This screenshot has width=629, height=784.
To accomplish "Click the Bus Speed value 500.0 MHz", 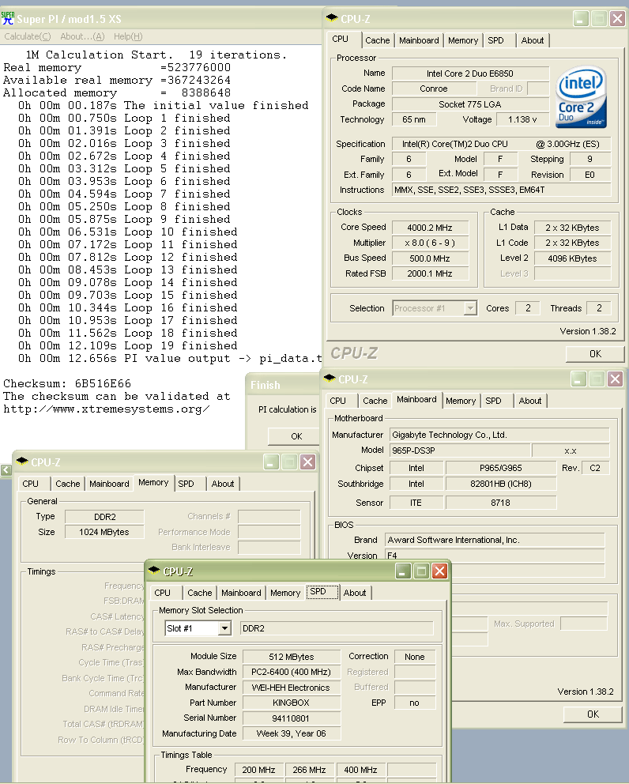I will tap(430, 258).
